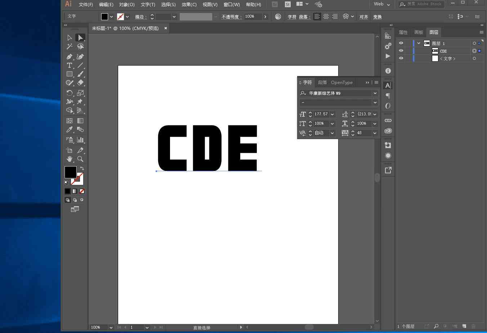Open the Libraries panel icon in dock
Screen dimensions: 487x333
388,131
